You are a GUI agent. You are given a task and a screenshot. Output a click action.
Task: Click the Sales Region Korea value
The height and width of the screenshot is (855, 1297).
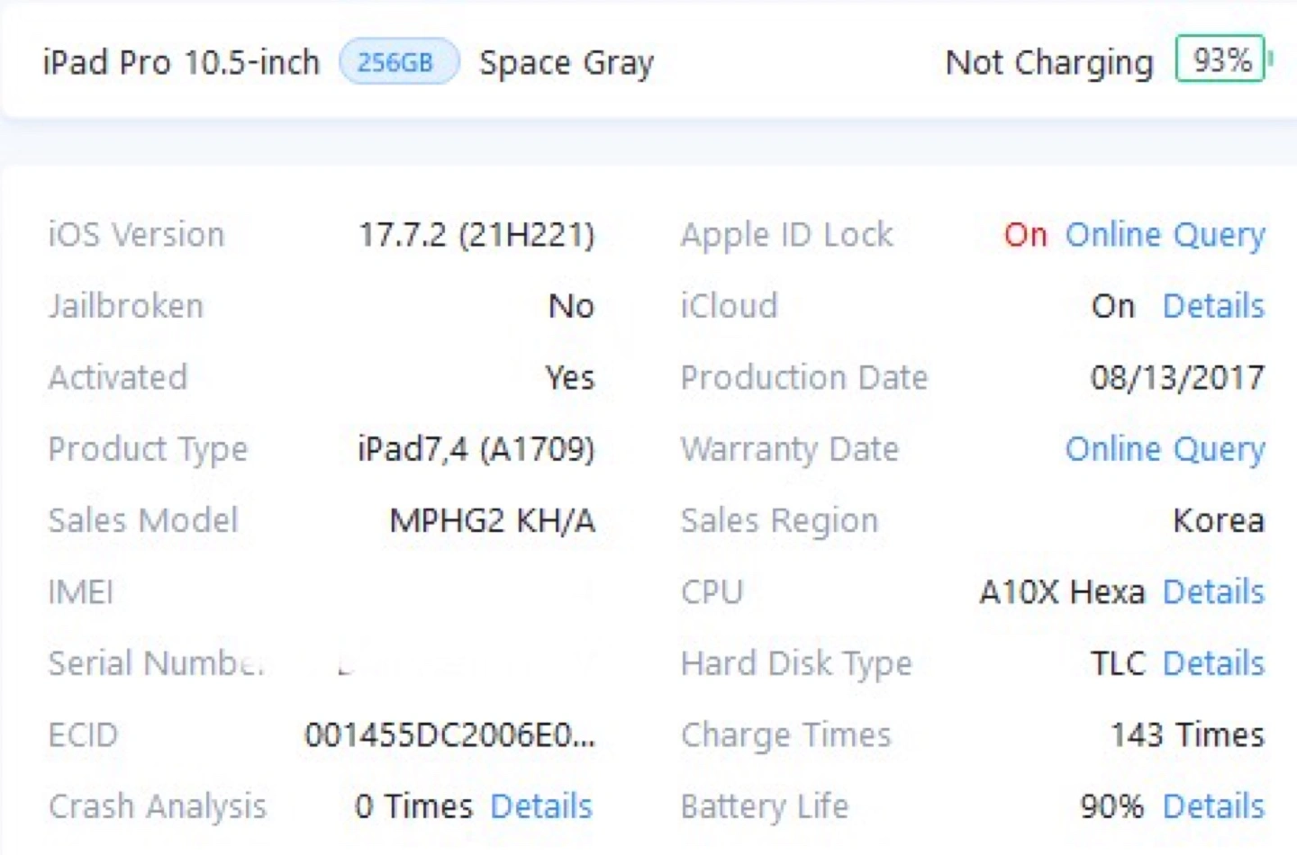pos(1219,521)
